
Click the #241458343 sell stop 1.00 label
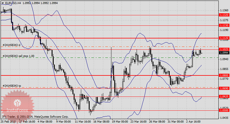pyautogui.click(x=19, y=56)
